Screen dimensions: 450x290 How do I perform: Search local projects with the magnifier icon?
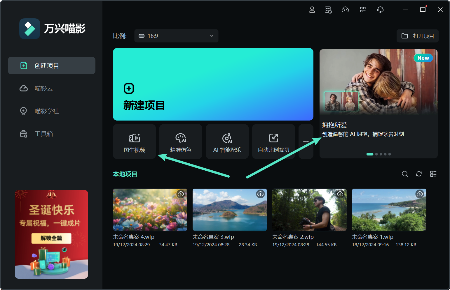[x=405, y=174]
